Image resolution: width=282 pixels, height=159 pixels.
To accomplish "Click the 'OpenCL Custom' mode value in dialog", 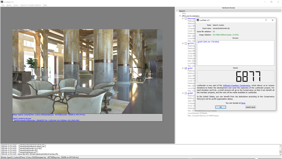I will point(218,25).
